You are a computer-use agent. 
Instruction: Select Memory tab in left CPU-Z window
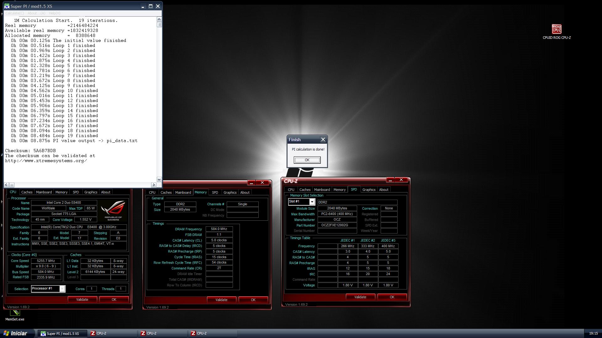(61, 192)
